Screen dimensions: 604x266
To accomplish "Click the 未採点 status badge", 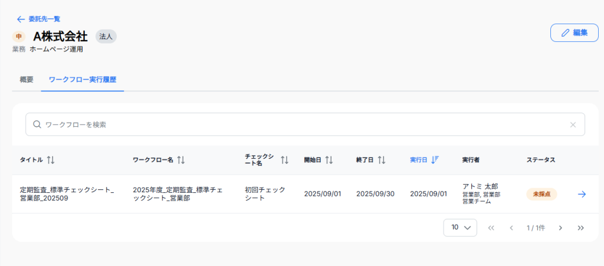I will click(x=541, y=194).
